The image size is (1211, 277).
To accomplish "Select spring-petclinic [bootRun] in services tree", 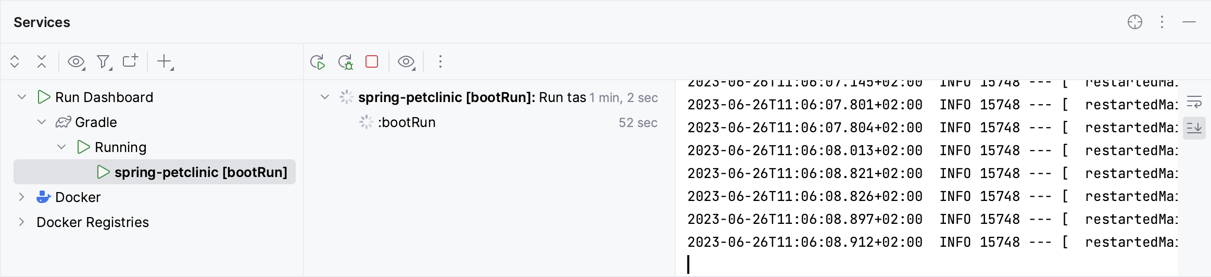I will (x=200, y=172).
